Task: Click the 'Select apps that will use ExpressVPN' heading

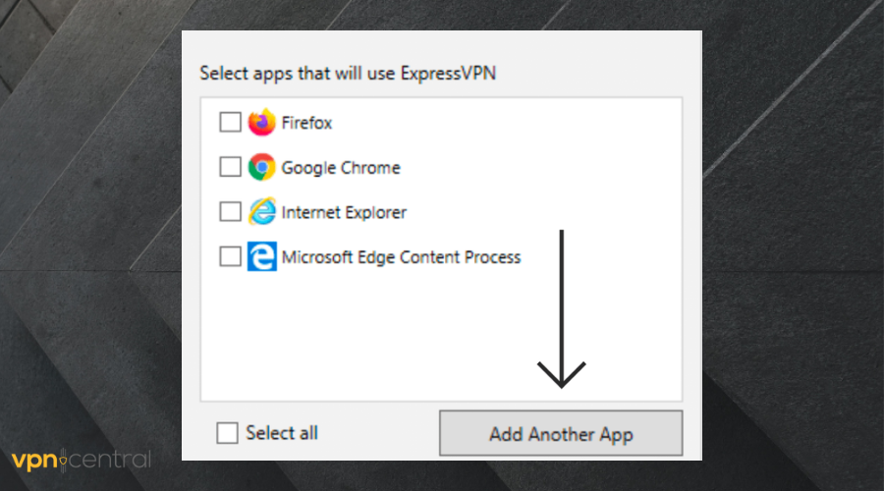Action: point(347,74)
